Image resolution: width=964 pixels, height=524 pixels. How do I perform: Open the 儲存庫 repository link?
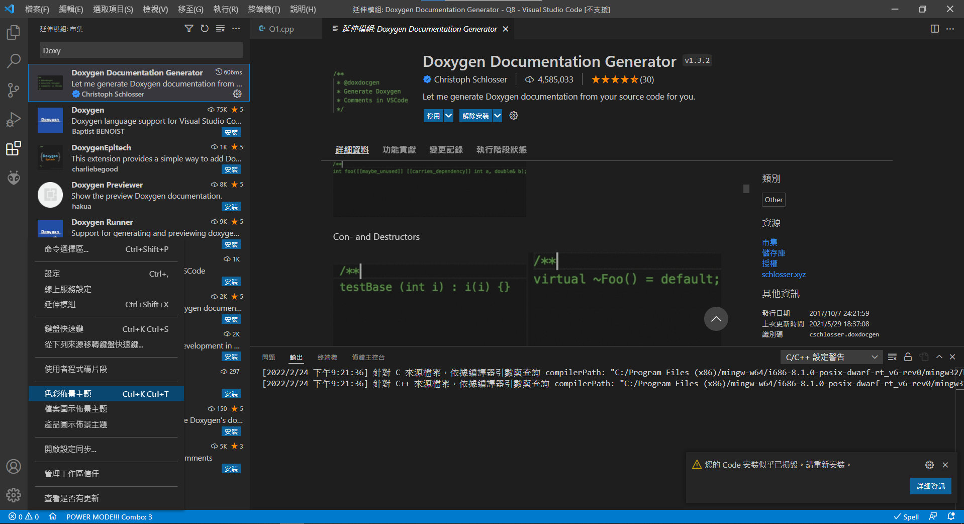774,253
